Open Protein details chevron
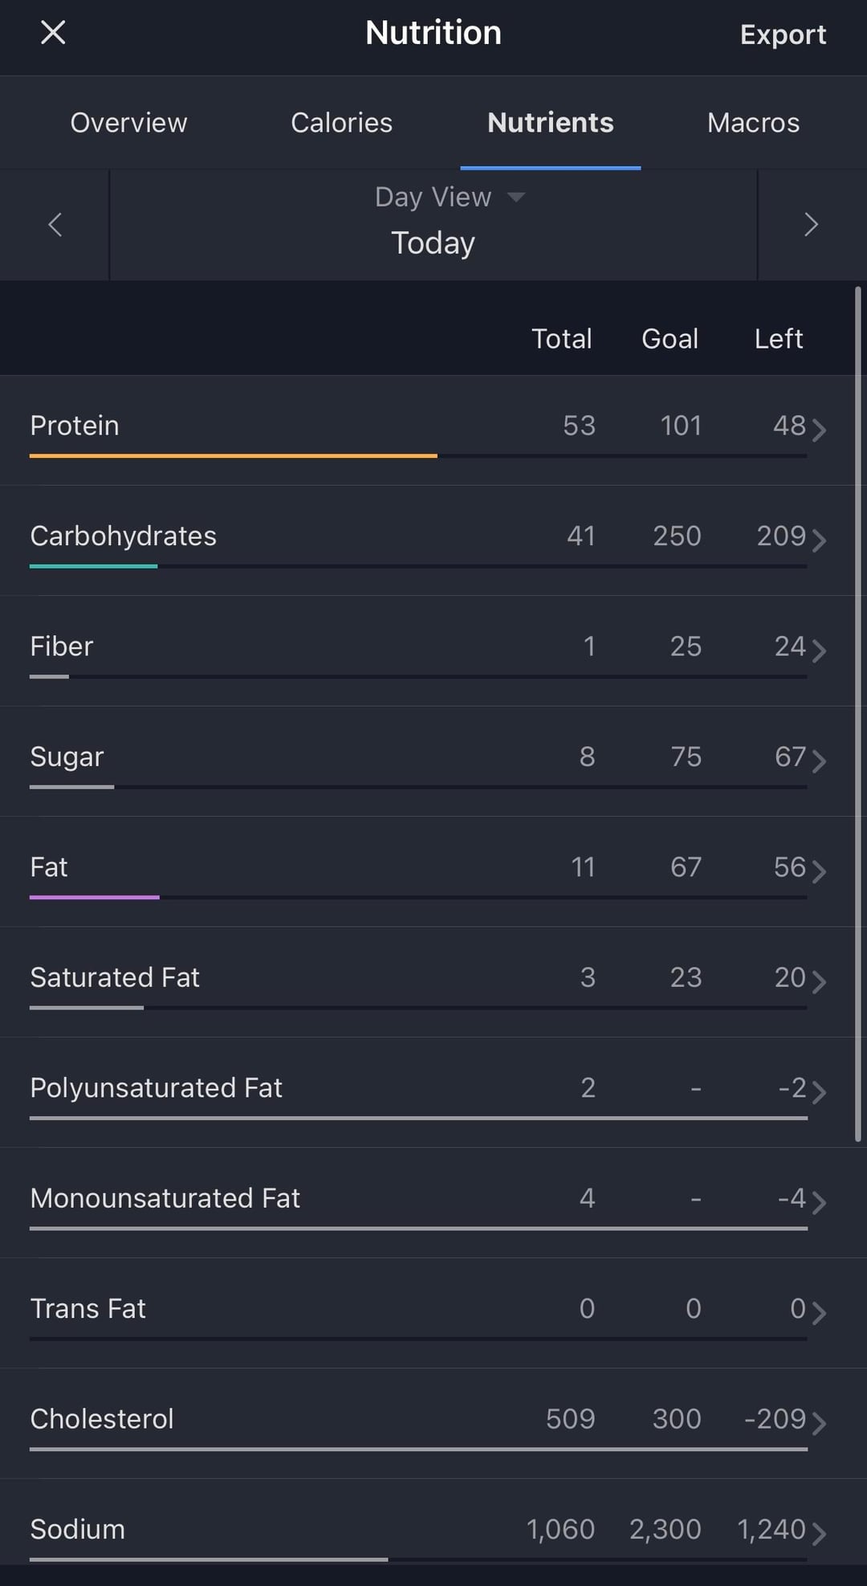Viewport: 867px width, 1586px height. point(819,430)
